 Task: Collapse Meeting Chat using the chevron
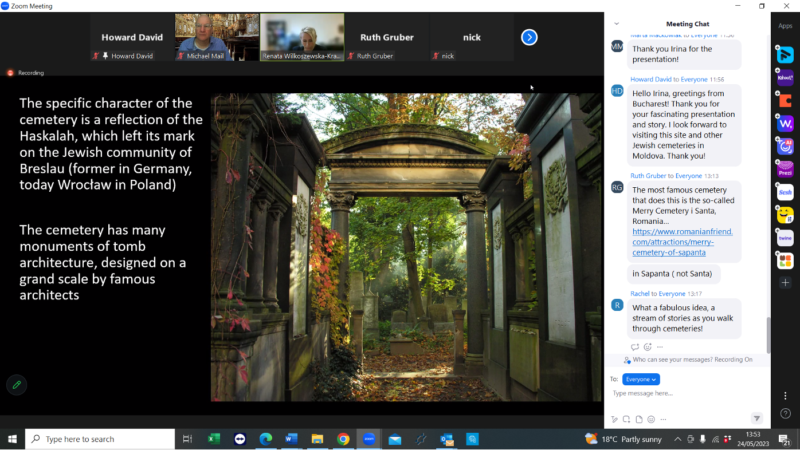coord(615,23)
